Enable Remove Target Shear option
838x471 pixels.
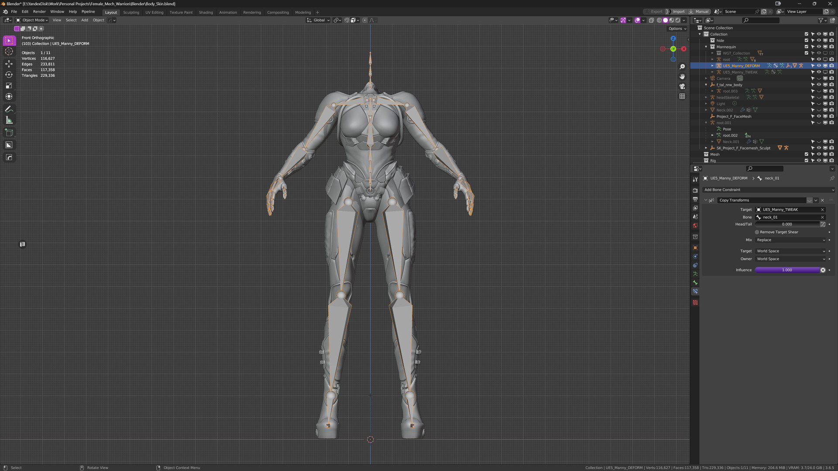pos(757,232)
